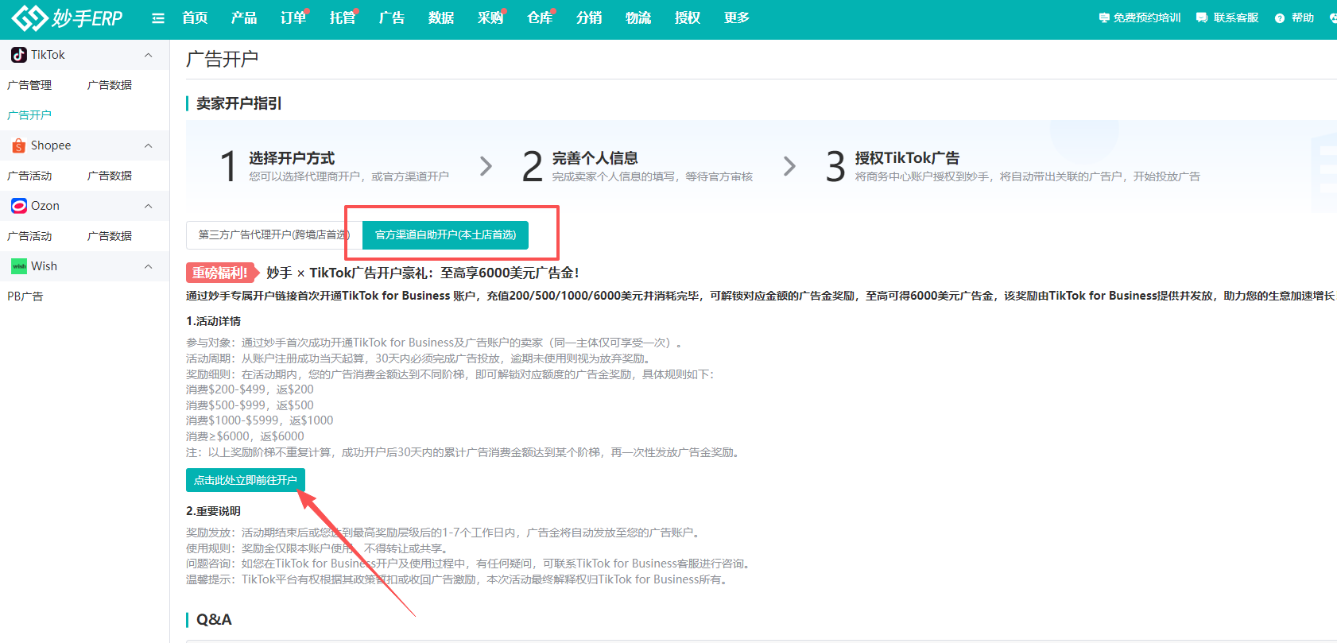Image resolution: width=1337 pixels, height=643 pixels.
Task: Open the 首页 menu
Action: [x=195, y=18]
